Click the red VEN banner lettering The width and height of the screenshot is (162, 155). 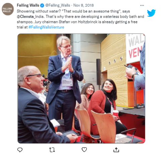[135, 52]
